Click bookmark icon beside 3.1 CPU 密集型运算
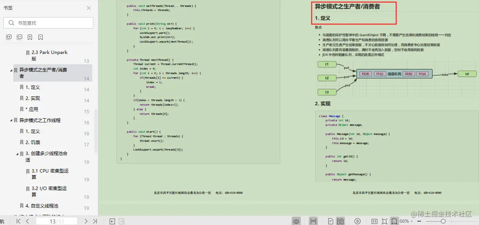The image size is (479, 225). [x=28, y=171]
